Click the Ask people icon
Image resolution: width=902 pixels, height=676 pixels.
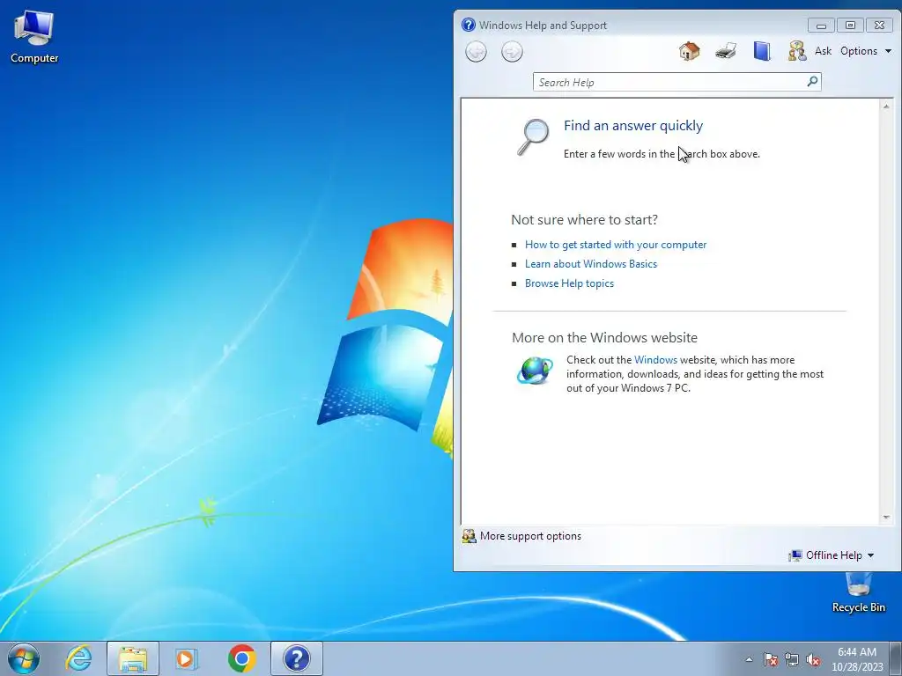(x=796, y=51)
